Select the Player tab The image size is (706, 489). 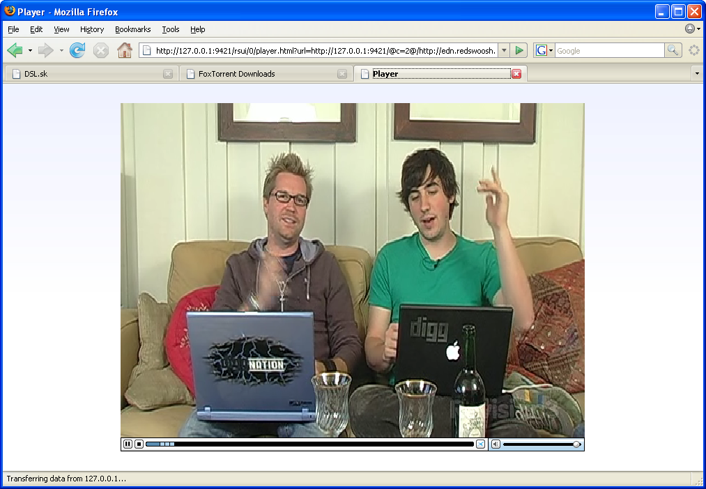[440, 73]
